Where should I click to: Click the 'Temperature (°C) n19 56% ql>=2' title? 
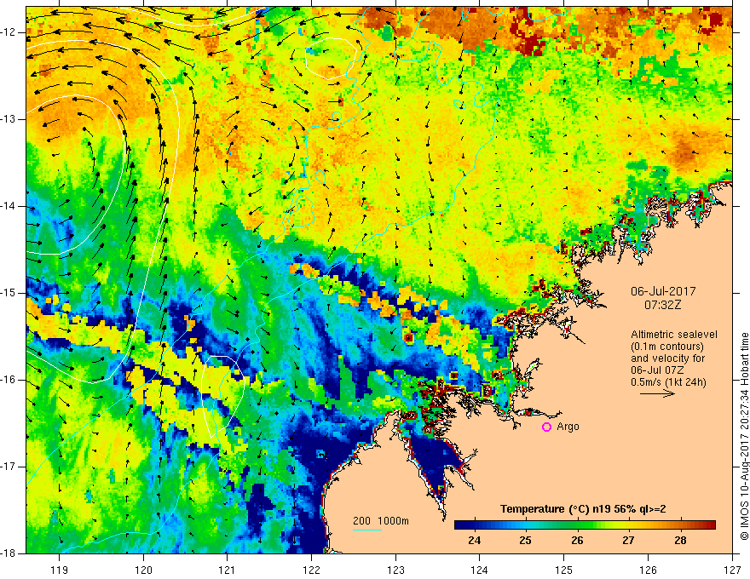[x=583, y=509]
